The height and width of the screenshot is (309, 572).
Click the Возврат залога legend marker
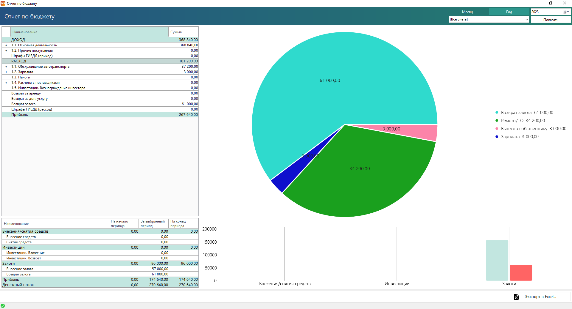coord(497,113)
